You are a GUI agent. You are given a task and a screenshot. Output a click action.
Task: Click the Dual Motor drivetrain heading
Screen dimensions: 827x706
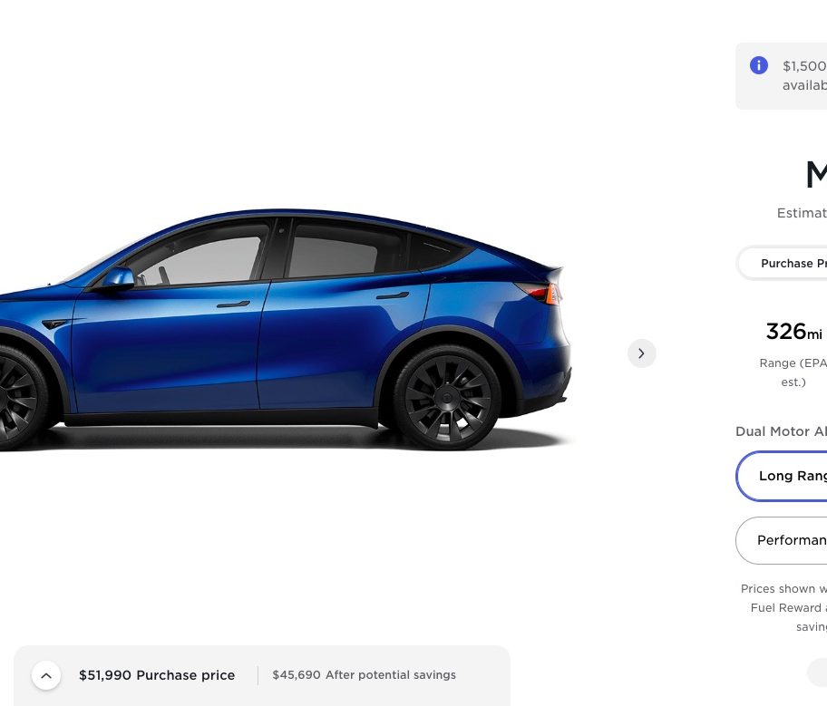(x=781, y=431)
